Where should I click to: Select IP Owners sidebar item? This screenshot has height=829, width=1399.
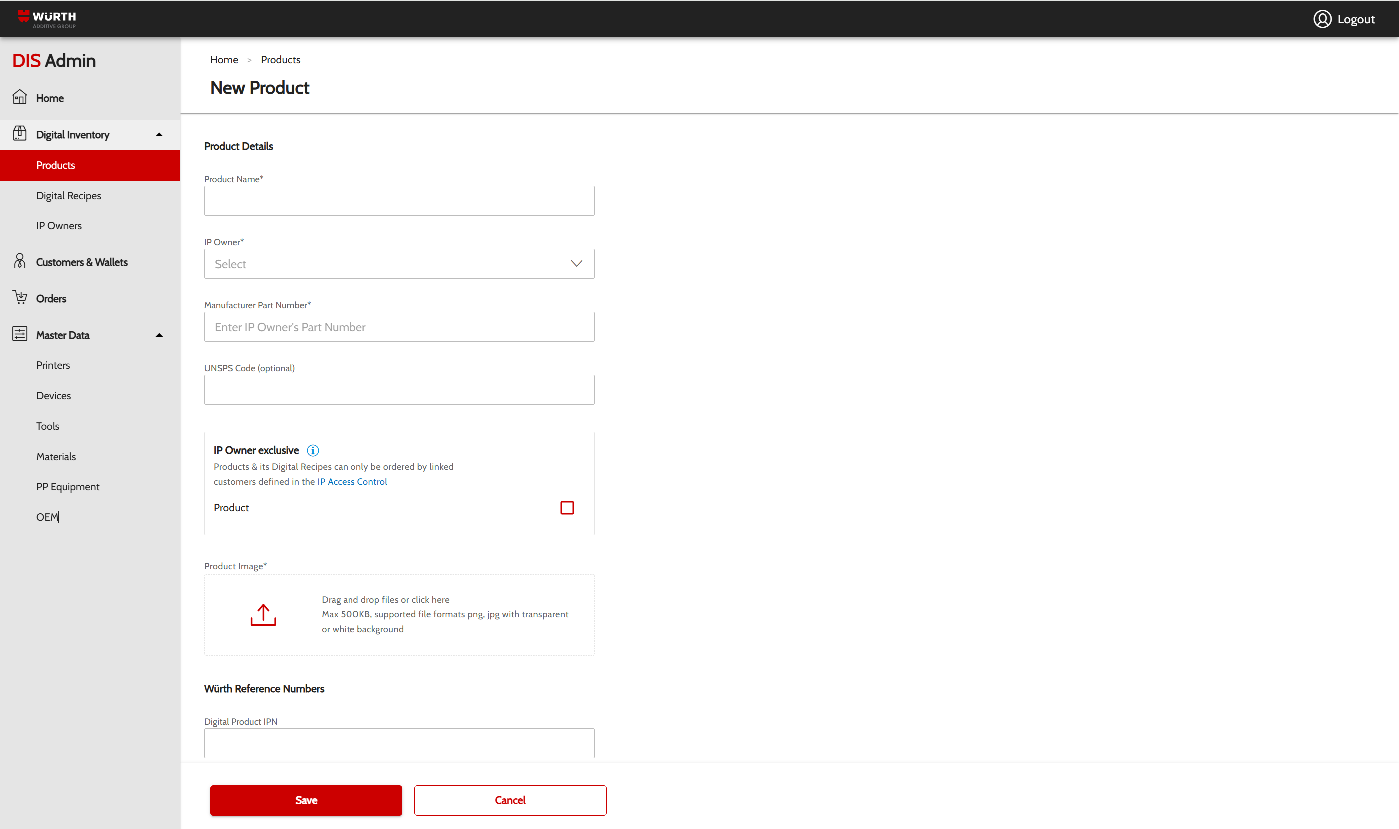[x=58, y=226]
